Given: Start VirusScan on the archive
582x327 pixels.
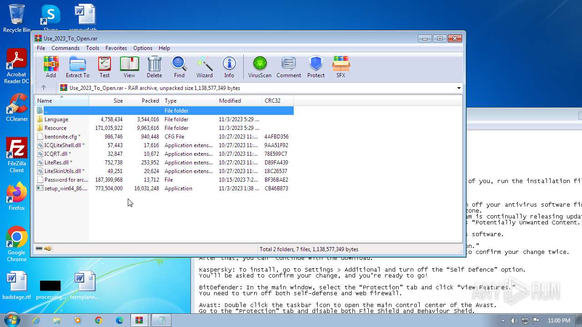Looking at the screenshot, I should click(260, 67).
